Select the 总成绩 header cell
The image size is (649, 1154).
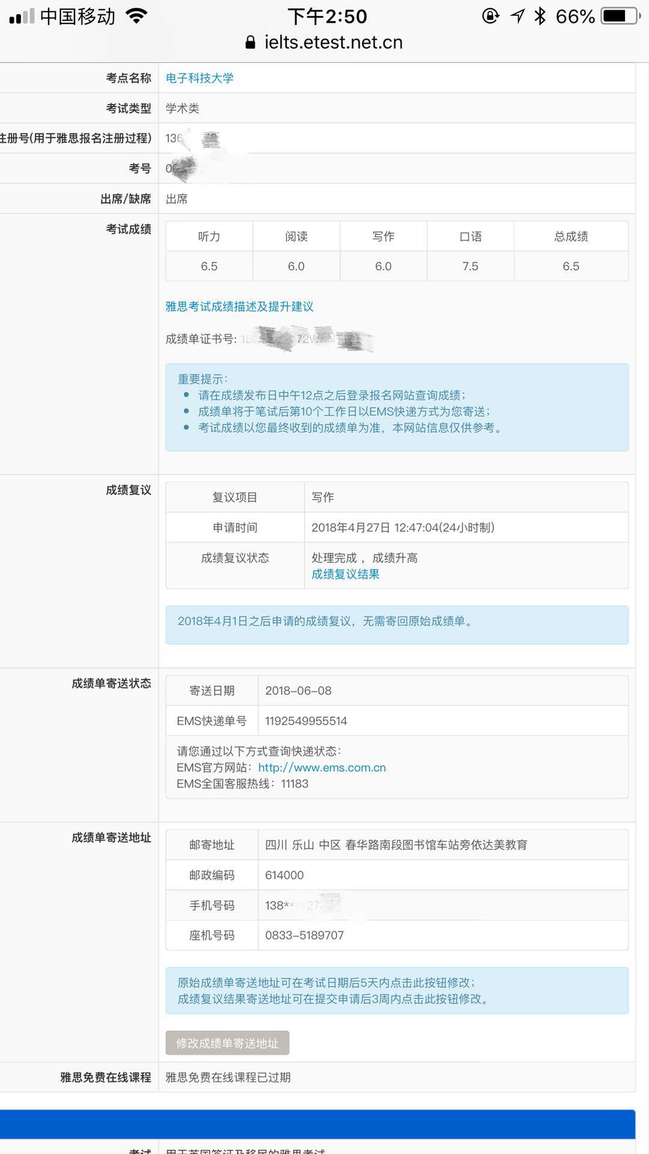point(571,236)
